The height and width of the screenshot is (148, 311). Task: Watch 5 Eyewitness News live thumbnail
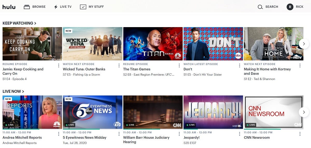pos(93,112)
